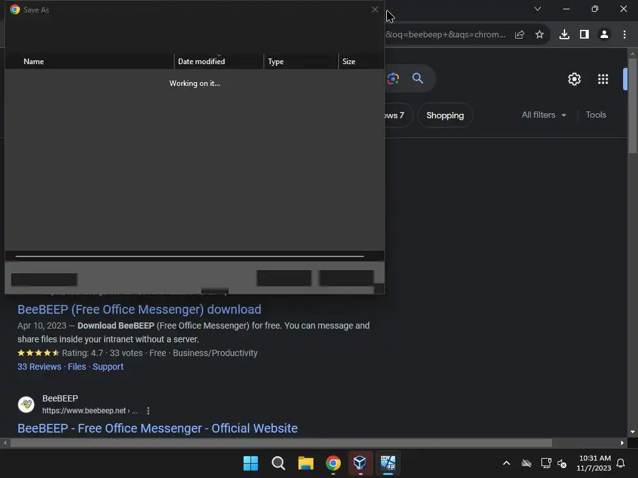Share this page from address bar

(520, 35)
